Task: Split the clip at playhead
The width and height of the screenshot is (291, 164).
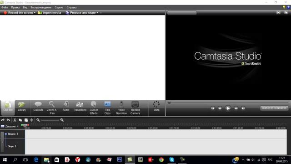Action: click(x=31, y=120)
